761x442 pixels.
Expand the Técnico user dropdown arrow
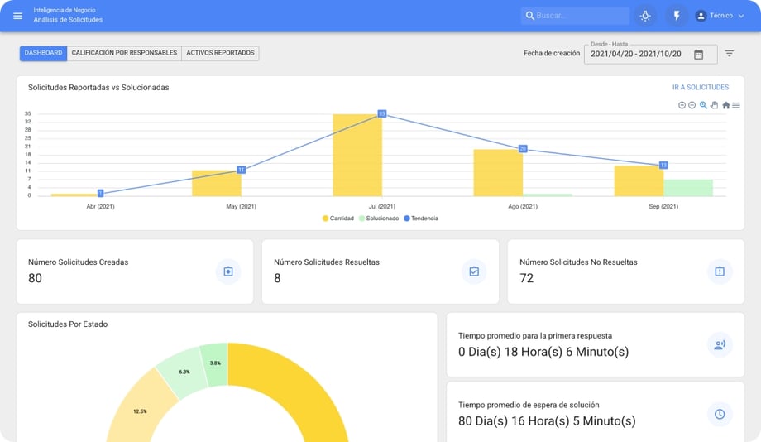(x=741, y=16)
